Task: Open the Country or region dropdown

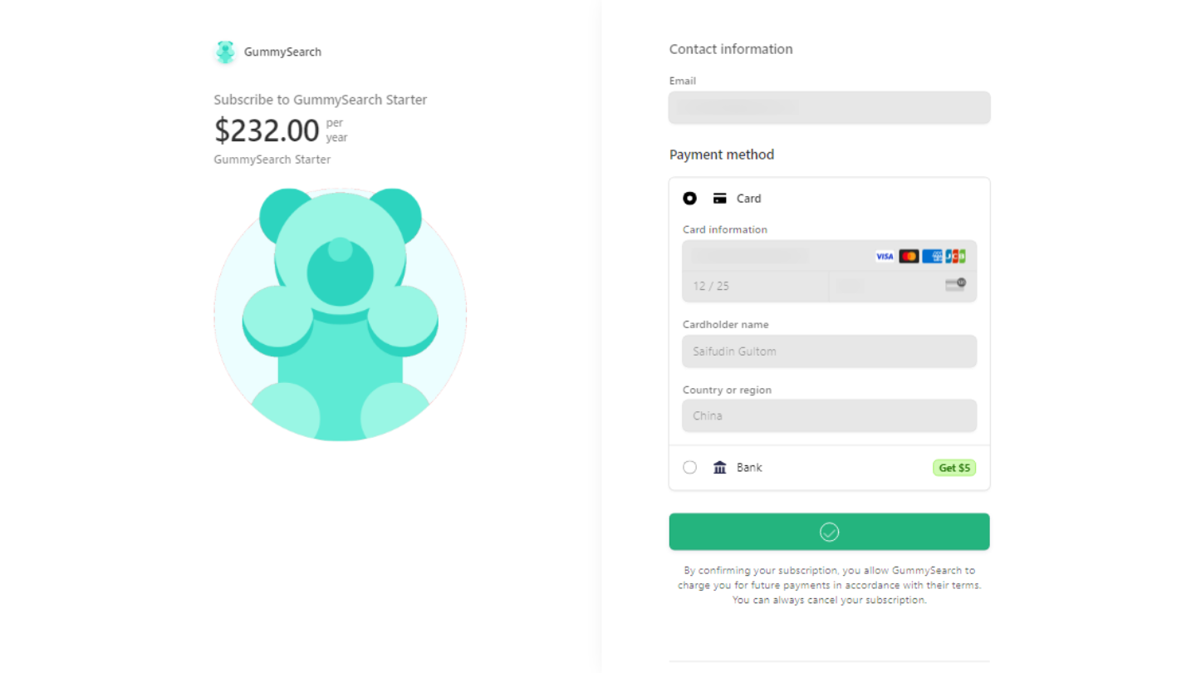Action: (x=829, y=415)
